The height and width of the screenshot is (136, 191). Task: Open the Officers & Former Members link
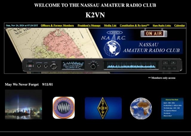[x=57, y=26]
